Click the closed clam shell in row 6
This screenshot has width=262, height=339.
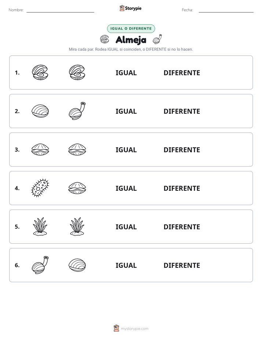(77, 265)
